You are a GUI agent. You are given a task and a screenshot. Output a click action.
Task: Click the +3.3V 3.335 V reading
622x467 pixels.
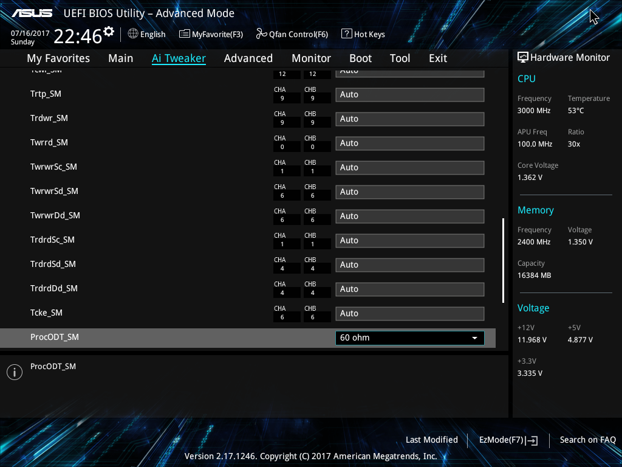click(530, 373)
